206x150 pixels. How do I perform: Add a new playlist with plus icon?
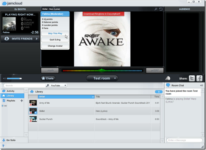[21, 101]
